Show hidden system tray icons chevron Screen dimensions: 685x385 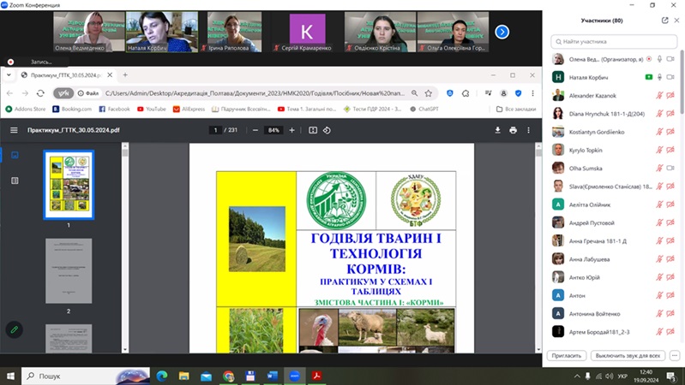577,376
